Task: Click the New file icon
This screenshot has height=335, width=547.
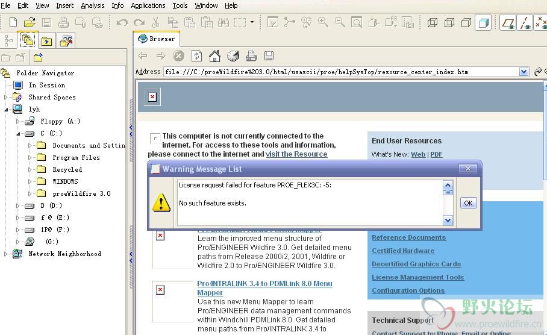Action: [13, 22]
